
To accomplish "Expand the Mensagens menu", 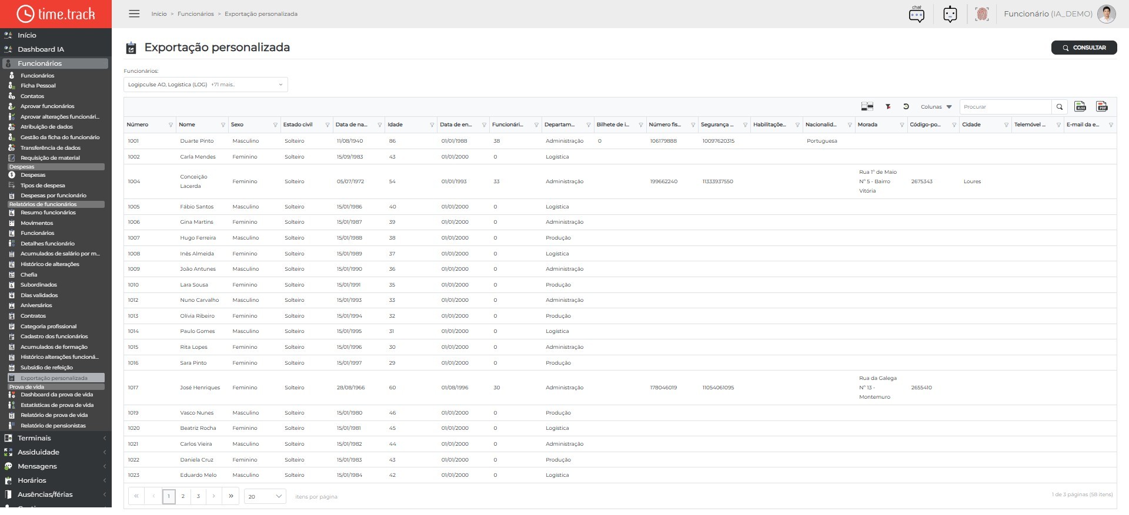I will pos(55,466).
